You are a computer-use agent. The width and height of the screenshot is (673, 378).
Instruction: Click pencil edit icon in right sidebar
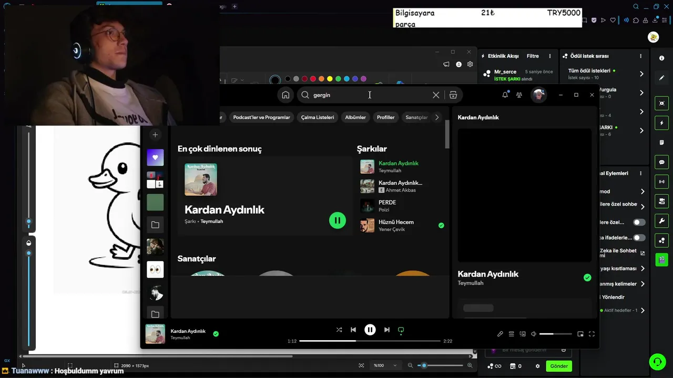(x=661, y=78)
